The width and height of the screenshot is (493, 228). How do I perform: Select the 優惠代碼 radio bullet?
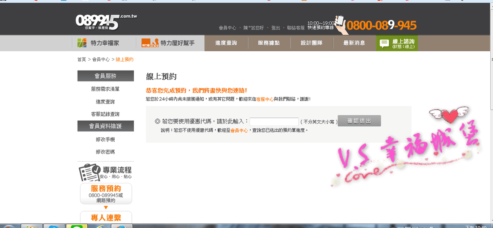pyautogui.click(x=157, y=121)
